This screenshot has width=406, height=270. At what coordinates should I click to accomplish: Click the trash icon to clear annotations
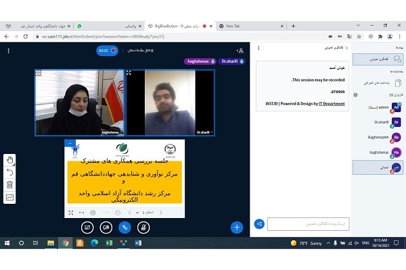coord(10,184)
